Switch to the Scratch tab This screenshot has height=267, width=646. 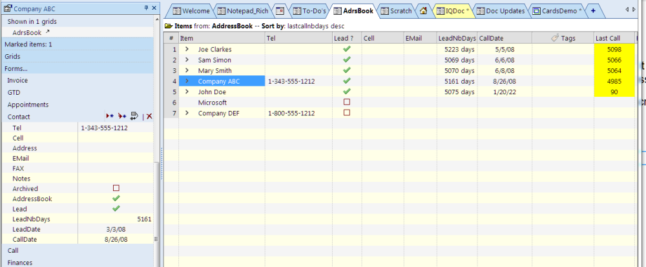(395, 11)
